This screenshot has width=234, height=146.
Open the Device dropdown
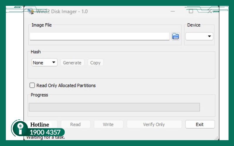(x=199, y=36)
